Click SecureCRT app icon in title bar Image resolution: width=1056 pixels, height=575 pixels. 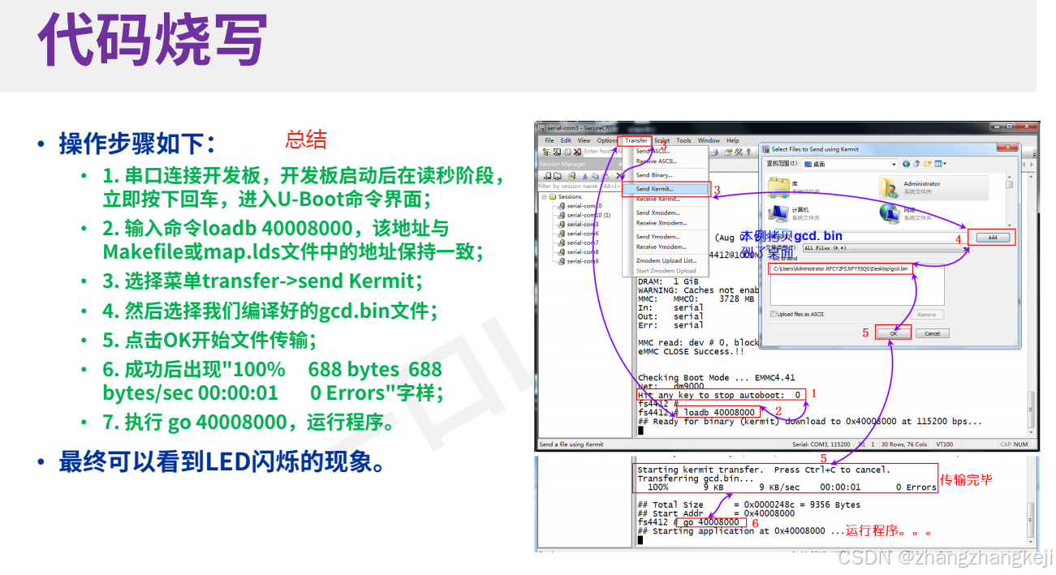(x=541, y=128)
